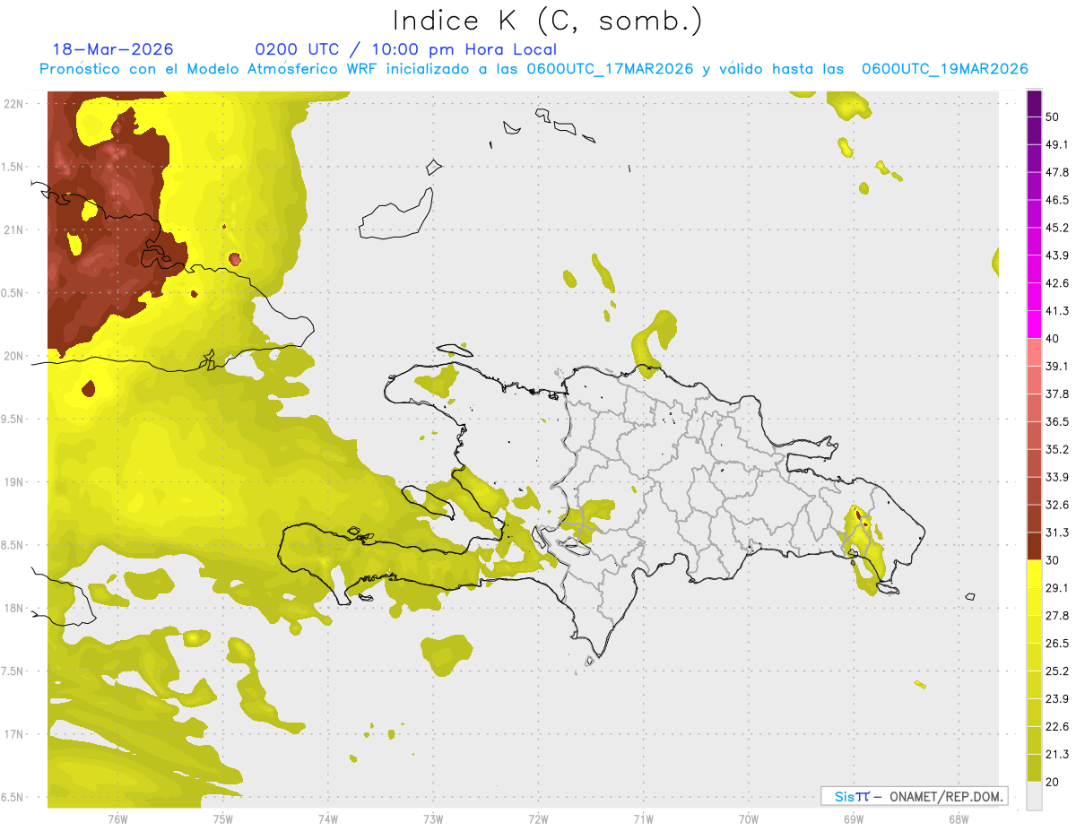Click the '71W' longitude axis label
The width and height of the screenshot is (1076, 831).
(x=643, y=818)
